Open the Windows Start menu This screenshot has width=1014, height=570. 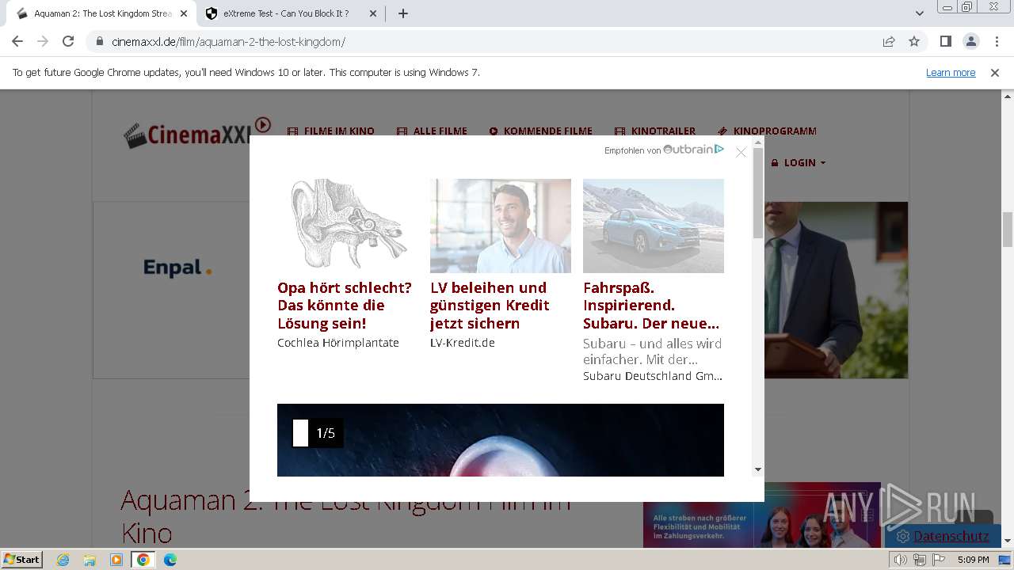22,560
